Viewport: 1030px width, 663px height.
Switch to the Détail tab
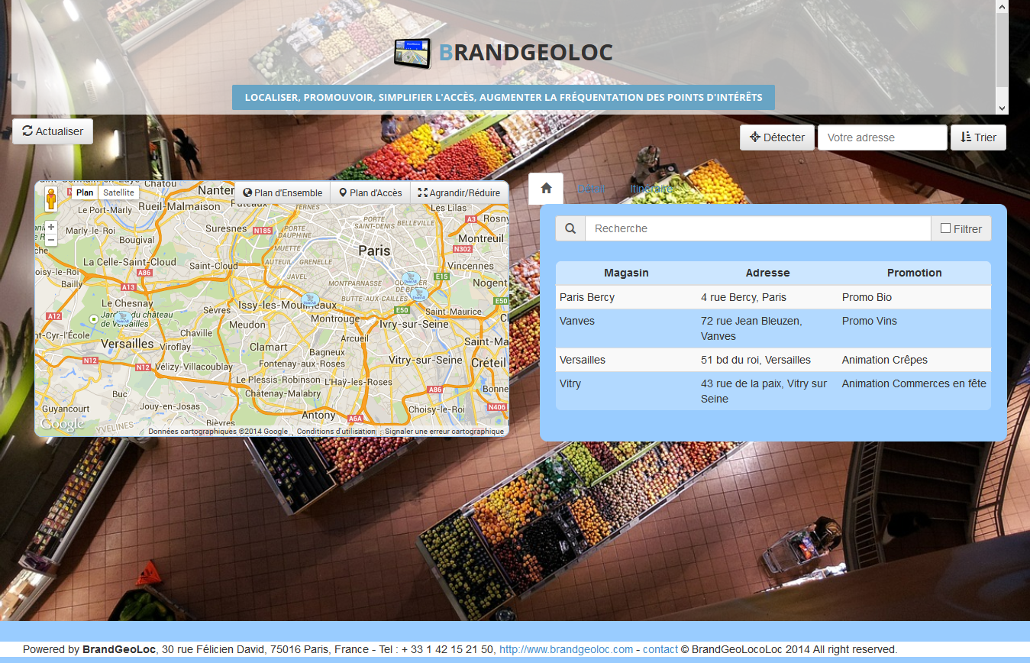tap(591, 189)
